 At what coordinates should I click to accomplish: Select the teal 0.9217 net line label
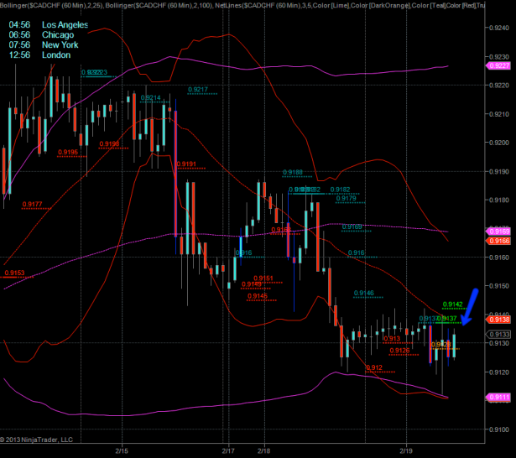click(x=198, y=89)
